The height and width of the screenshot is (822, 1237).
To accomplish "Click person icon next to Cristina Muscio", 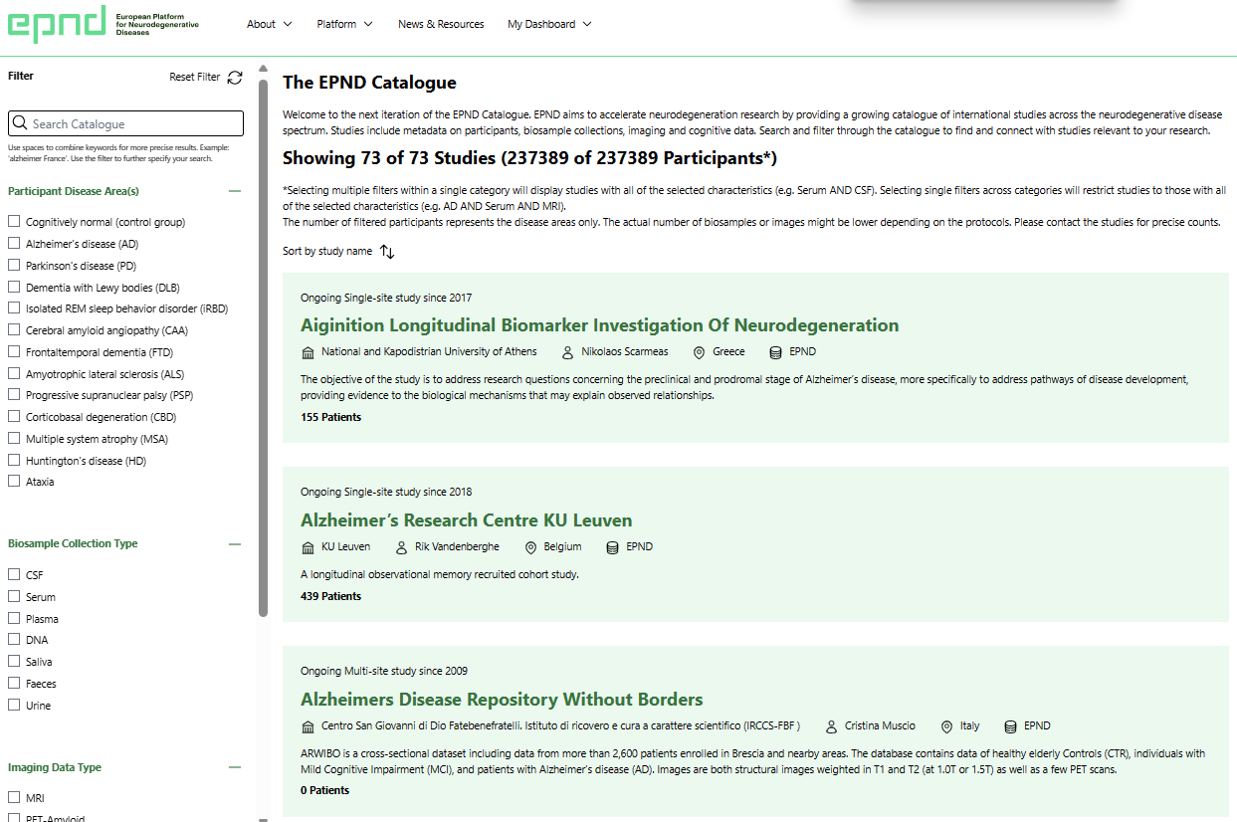I will 831,726.
